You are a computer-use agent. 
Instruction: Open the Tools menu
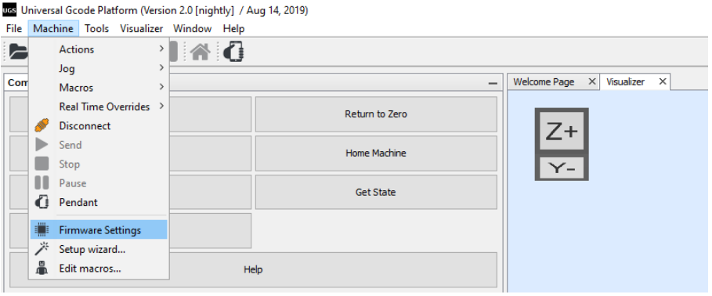click(96, 29)
